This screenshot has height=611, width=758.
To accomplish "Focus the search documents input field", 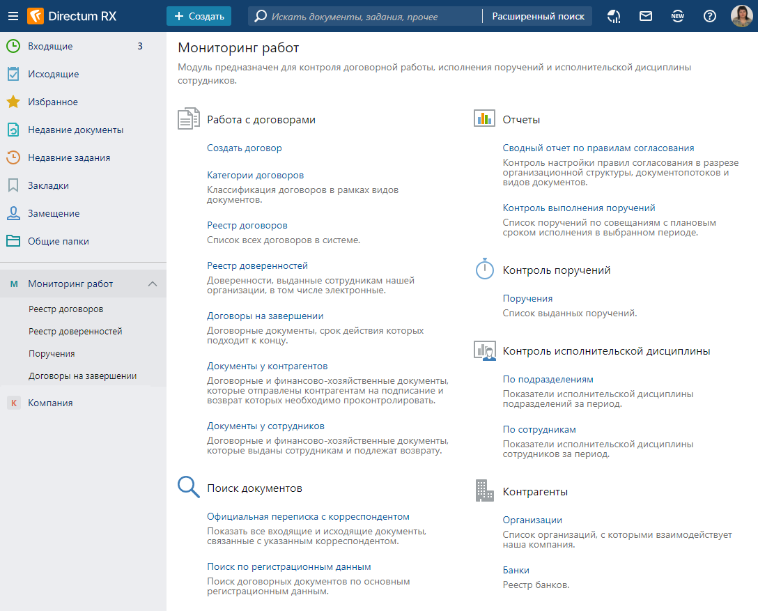I will tap(373, 16).
